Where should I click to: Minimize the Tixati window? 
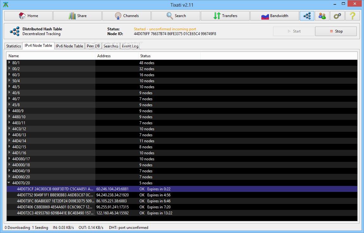click(x=335, y=4)
